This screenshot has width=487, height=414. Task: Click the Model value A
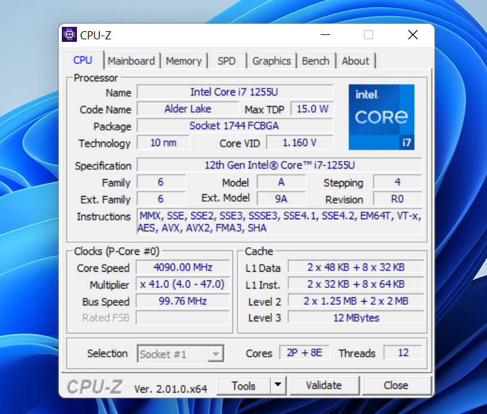(281, 182)
